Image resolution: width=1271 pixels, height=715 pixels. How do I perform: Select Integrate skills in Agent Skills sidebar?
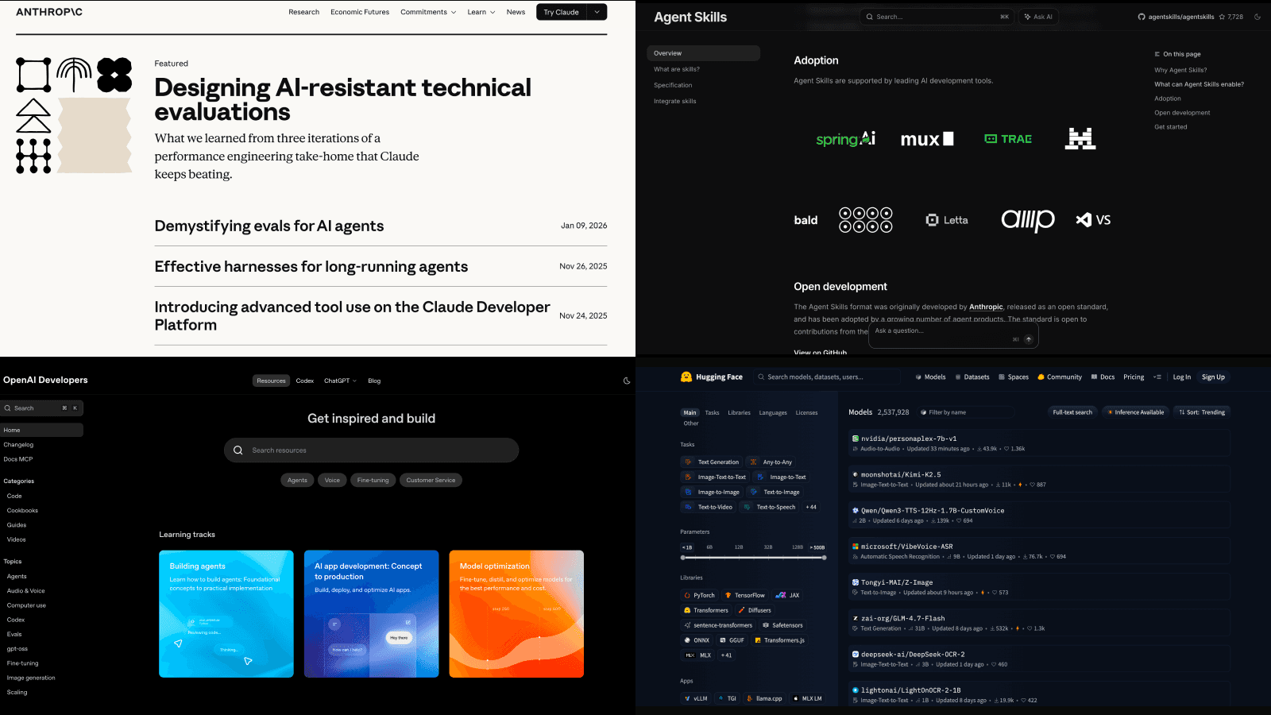[674, 101]
